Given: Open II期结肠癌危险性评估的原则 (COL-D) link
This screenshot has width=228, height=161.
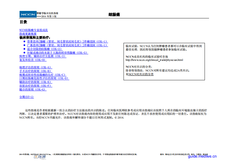Looking at the screenshot, I should (x=44, y=78).
